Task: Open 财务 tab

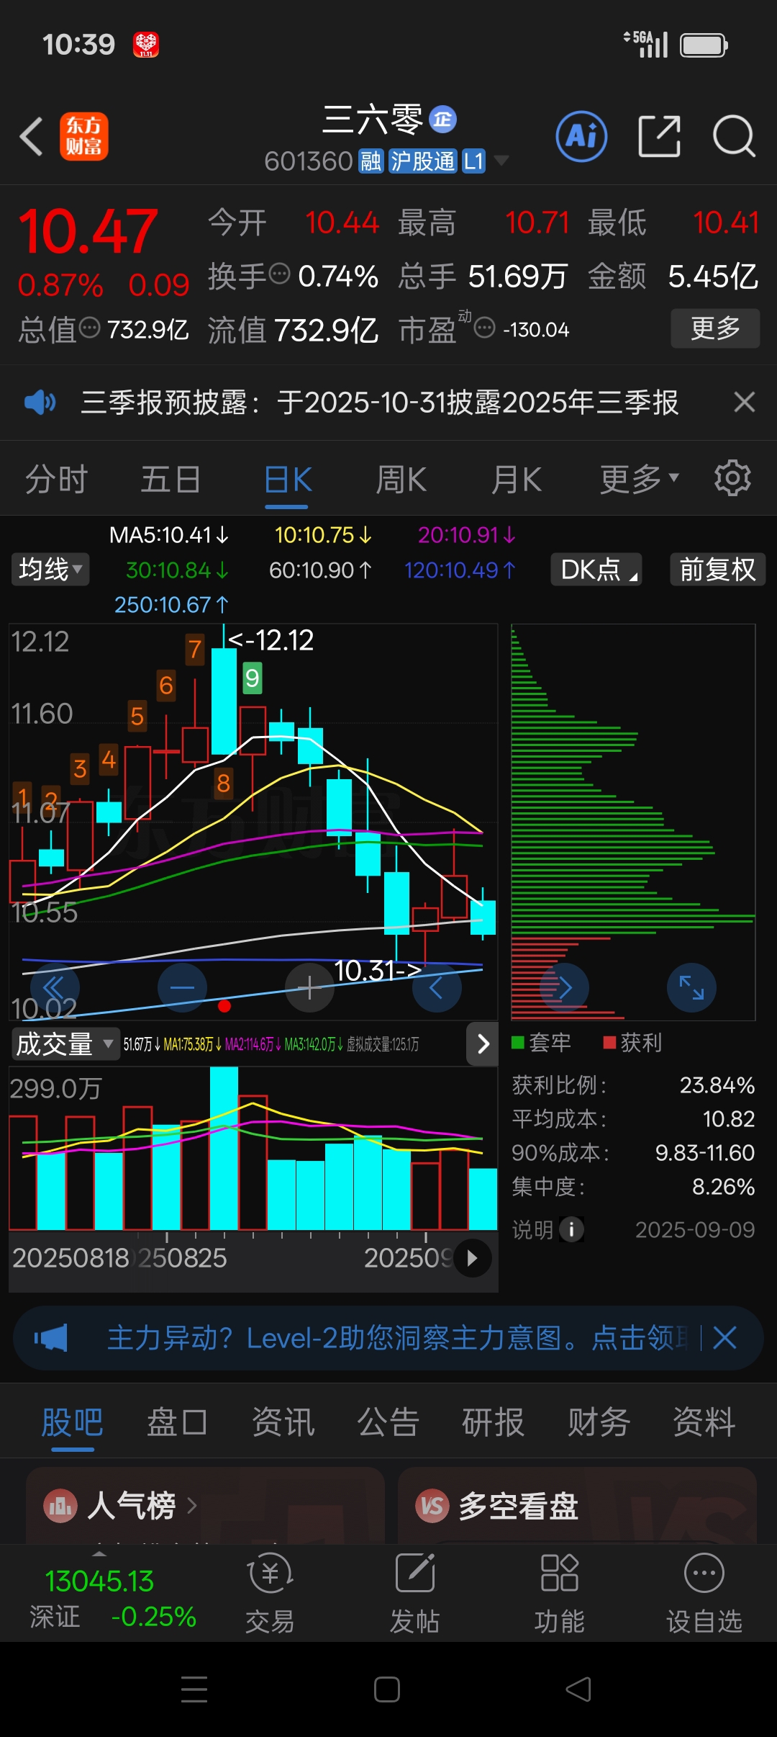Action: click(x=599, y=1422)
